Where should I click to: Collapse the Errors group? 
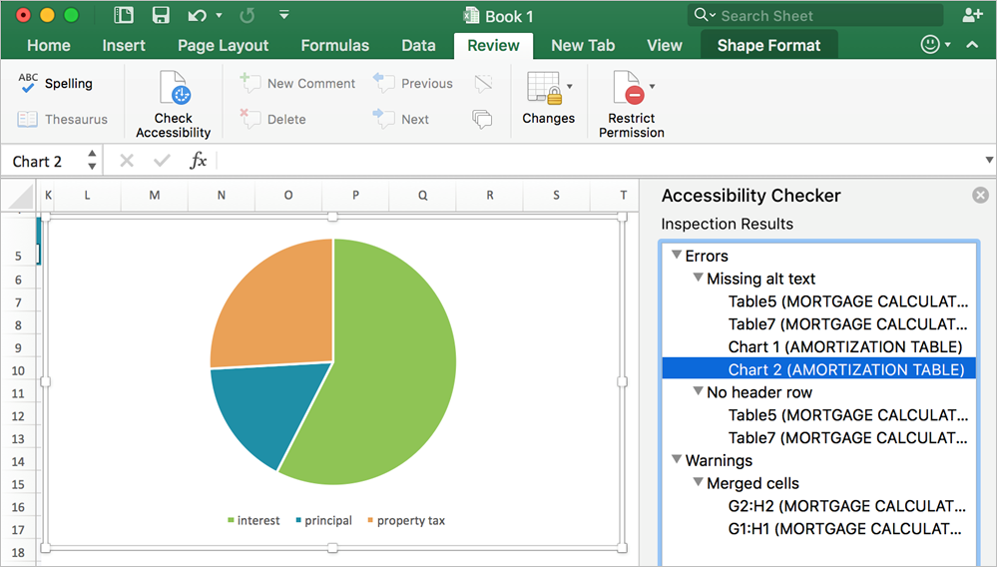tap(677, 255)
